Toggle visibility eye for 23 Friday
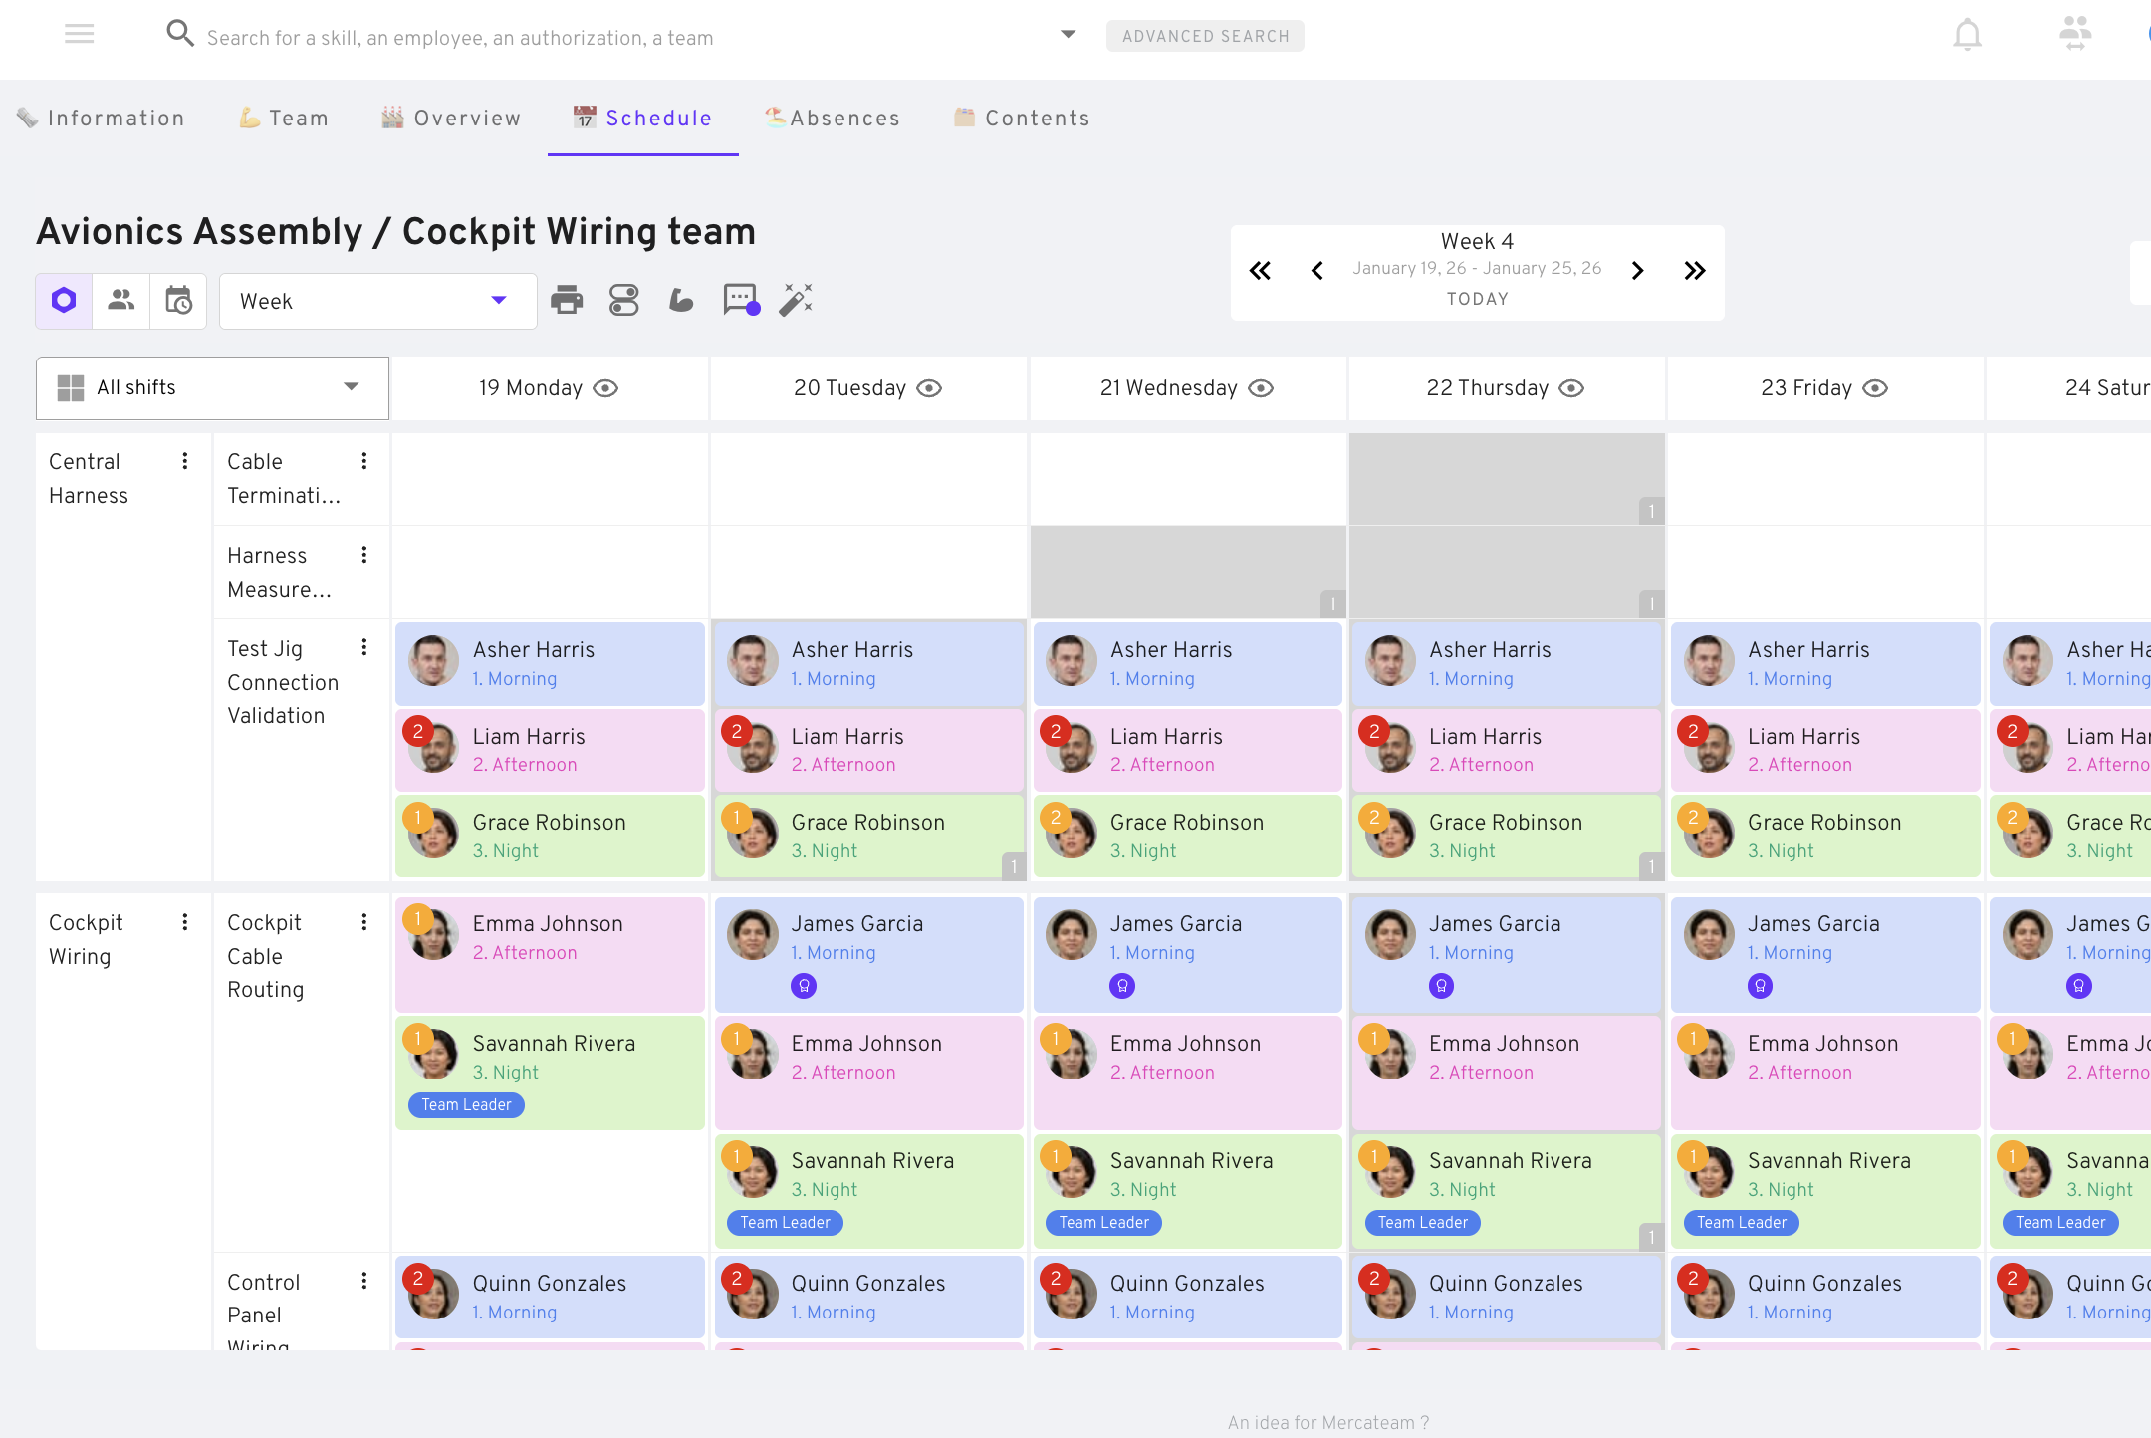Viewport: 2151px width, 1438px height. [1875, 388]
